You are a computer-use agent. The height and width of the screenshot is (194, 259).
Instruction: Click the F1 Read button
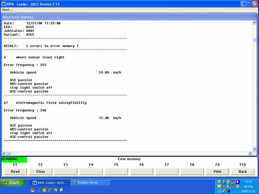(x=15, y=171)
